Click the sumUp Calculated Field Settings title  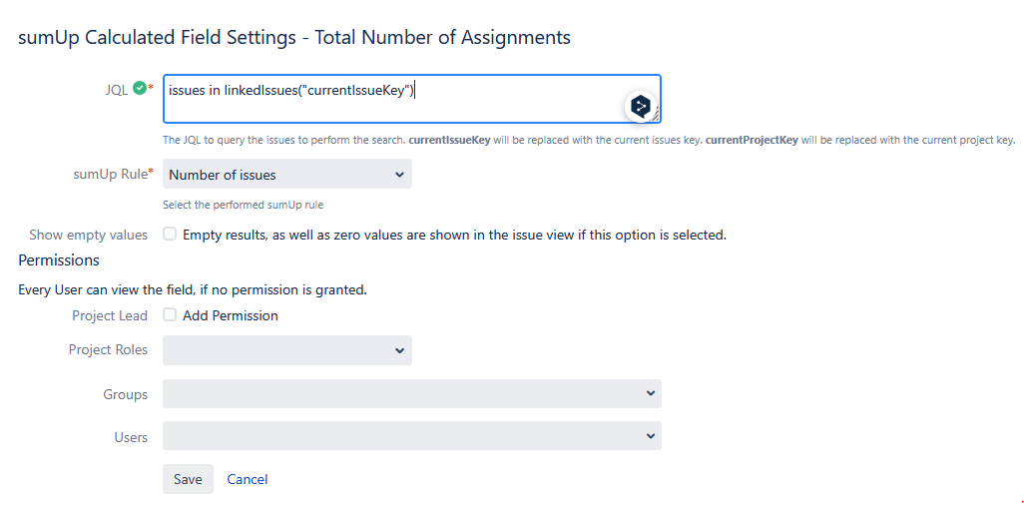294,38
